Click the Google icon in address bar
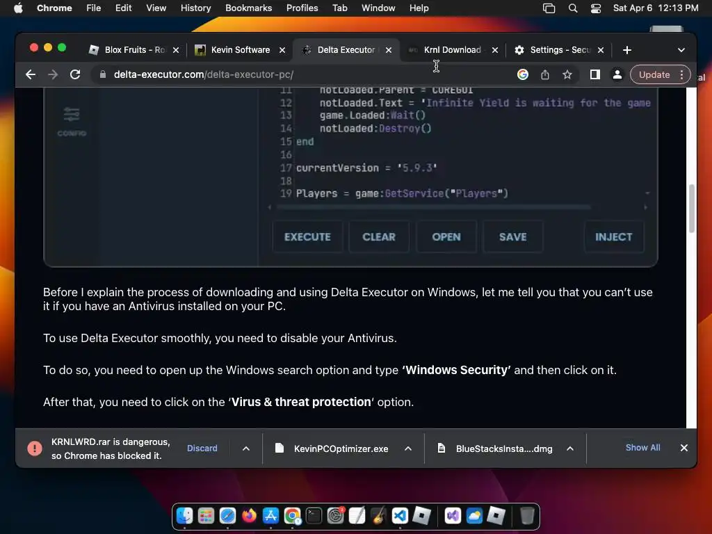Screen dimensions: 712x534 point(523,74)
